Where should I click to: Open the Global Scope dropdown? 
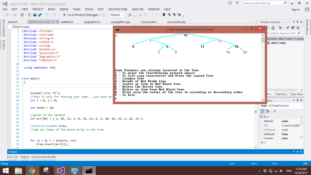(x=59, y=27)
